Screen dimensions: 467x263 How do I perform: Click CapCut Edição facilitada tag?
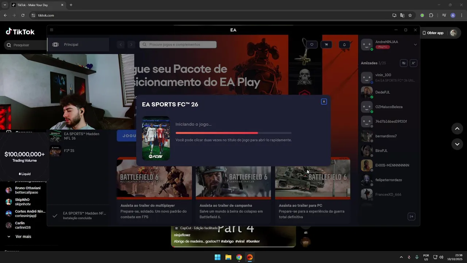pos(196,228)
